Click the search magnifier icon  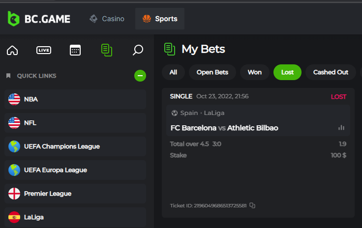coord(138,50)
